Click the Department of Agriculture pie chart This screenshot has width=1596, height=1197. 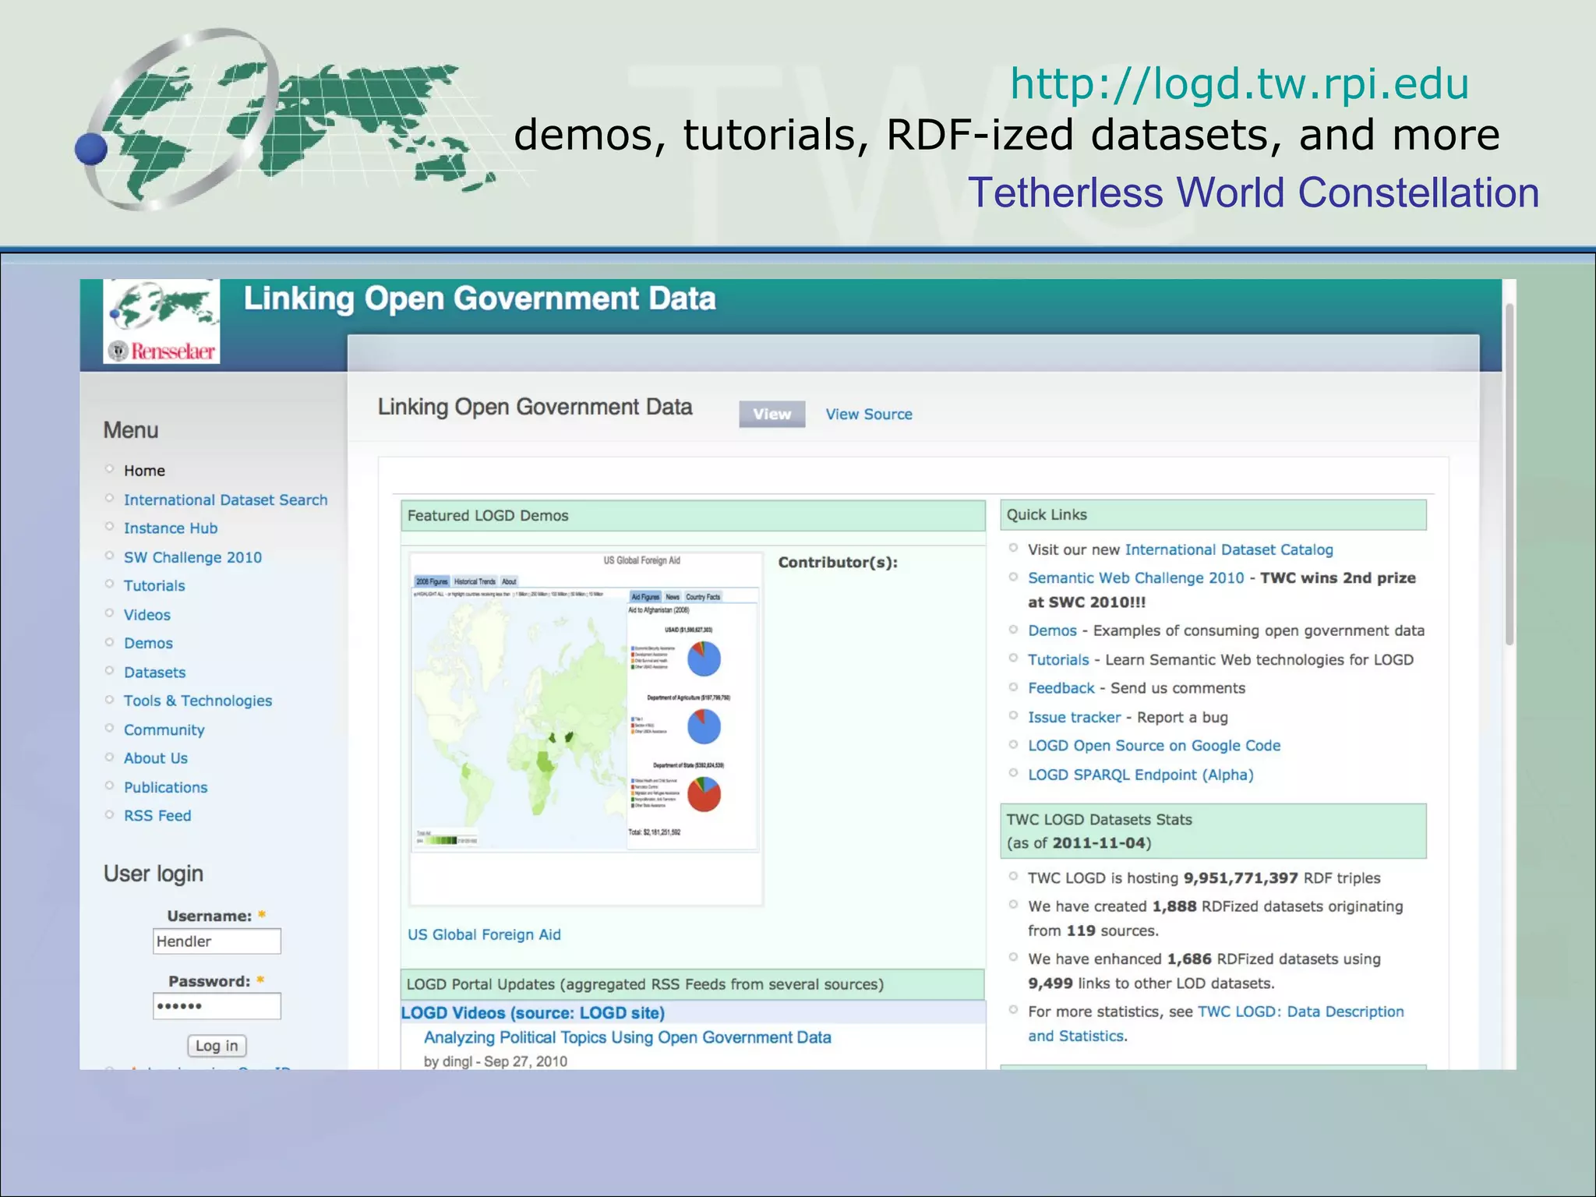coord(704,726)
